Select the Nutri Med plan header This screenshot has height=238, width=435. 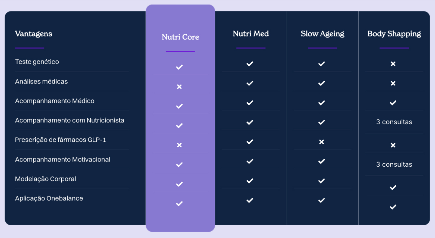click(x=251, y=34)
